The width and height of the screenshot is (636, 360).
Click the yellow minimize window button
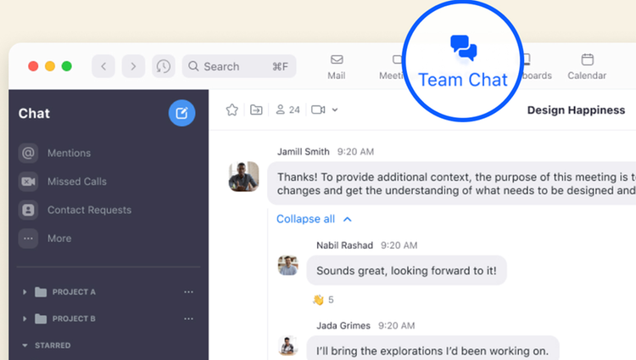click(x=50, y=66)
